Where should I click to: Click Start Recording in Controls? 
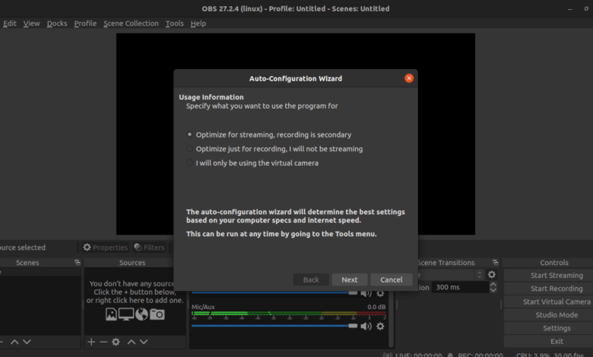point(557,289)
